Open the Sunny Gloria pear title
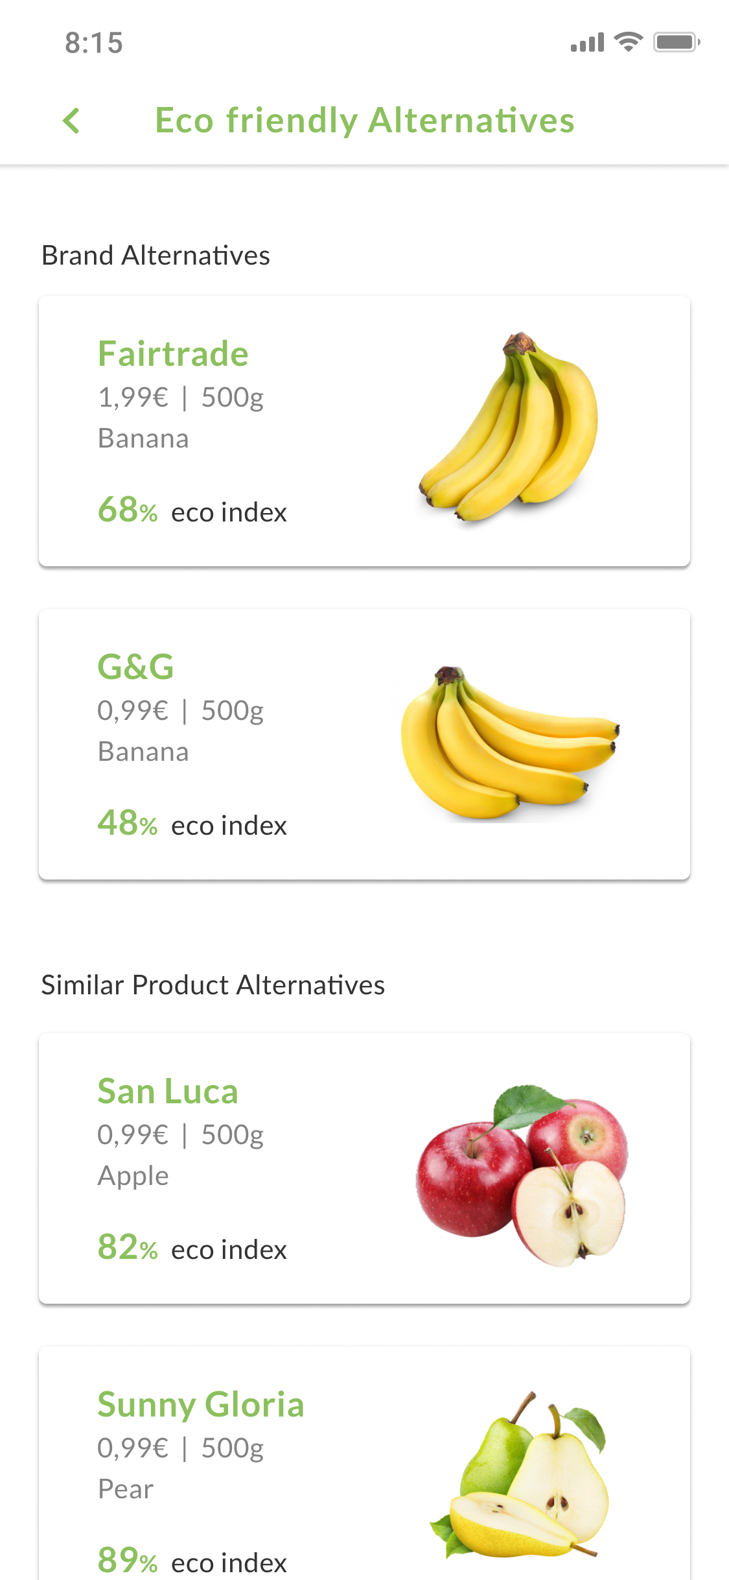Screen dimensions: 729x1580 tap(201, 1404)
